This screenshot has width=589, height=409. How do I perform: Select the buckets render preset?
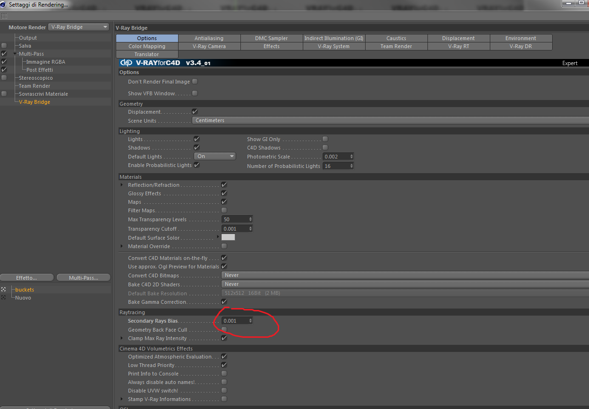click(x=25, y=290)
